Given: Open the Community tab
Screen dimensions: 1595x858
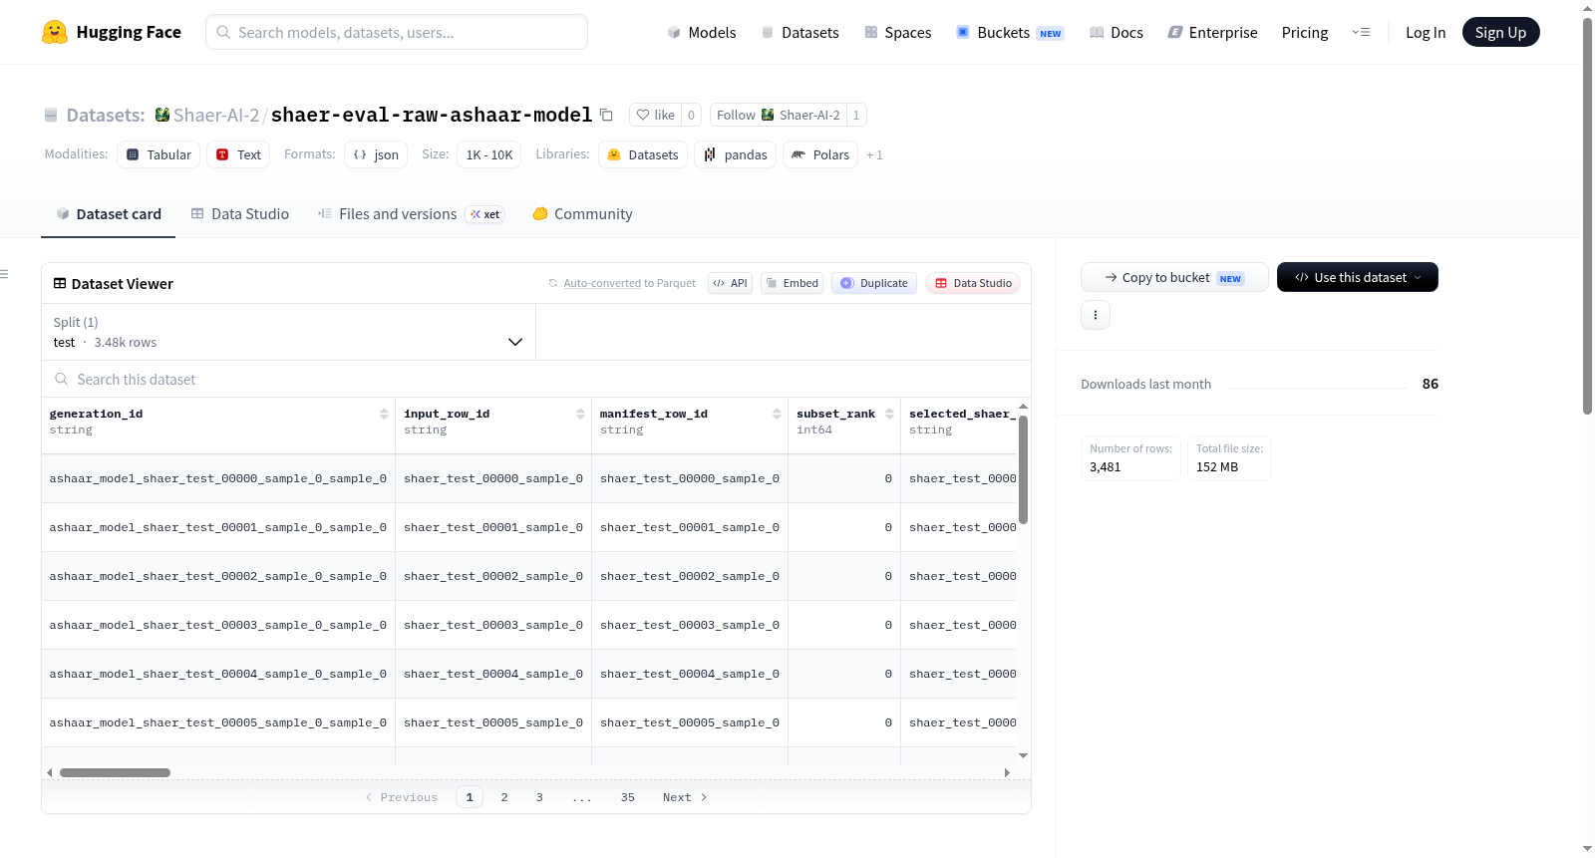Looking at the screenshot, I should coord(582,213).
